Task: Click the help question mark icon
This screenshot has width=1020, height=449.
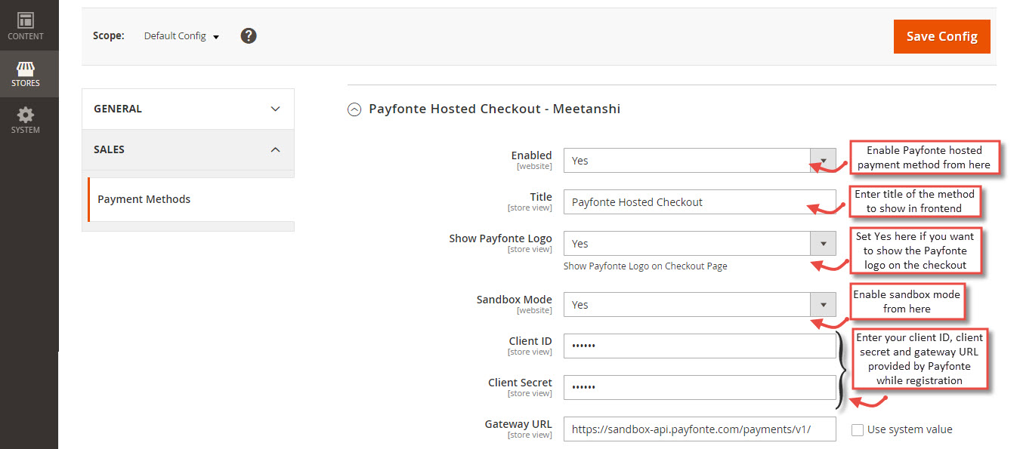Action: (x=249, y=35)
